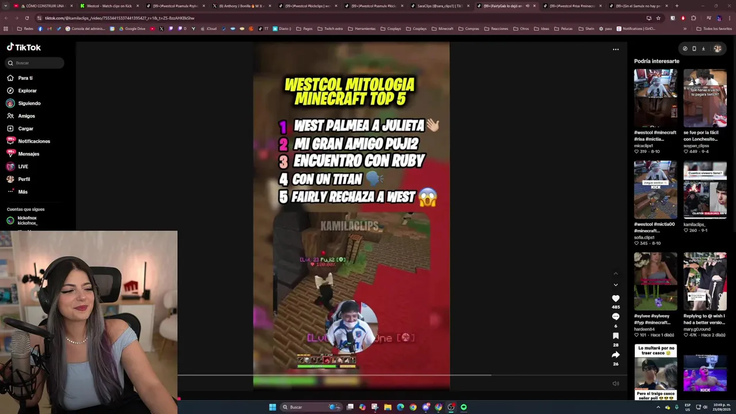Click the mary.g0.round username
The image size is (736, 414).
coord(696,329)
